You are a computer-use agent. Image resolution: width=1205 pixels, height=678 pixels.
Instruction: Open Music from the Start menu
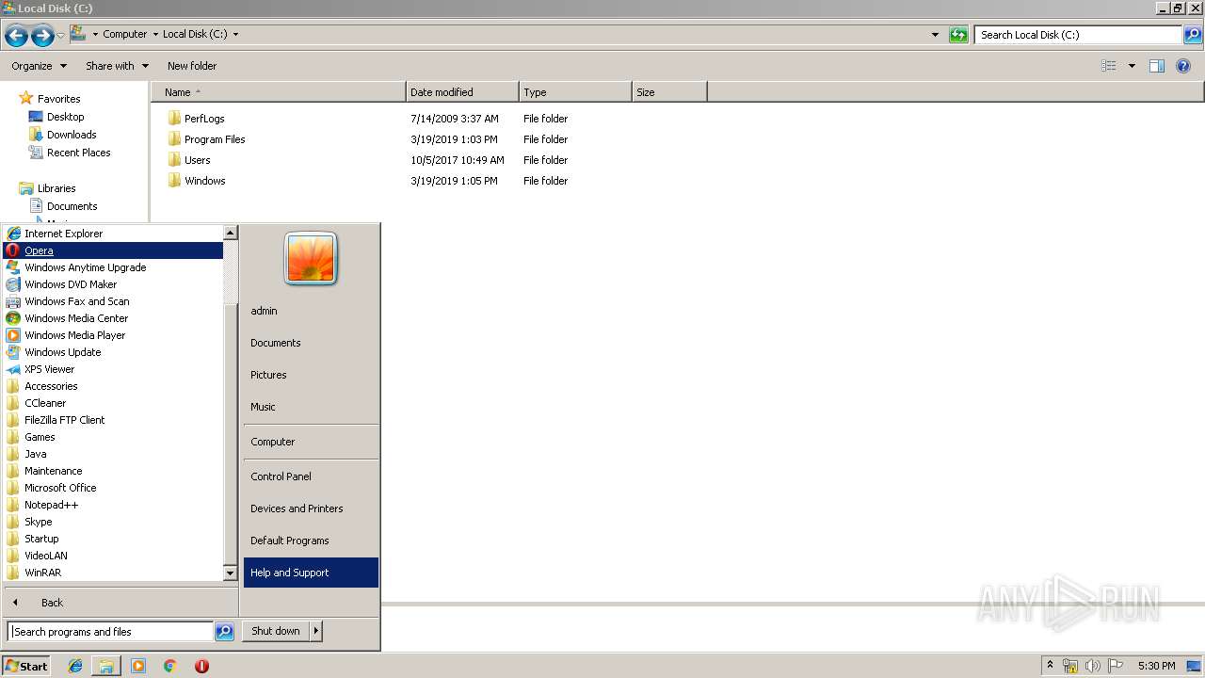[311, 407]
